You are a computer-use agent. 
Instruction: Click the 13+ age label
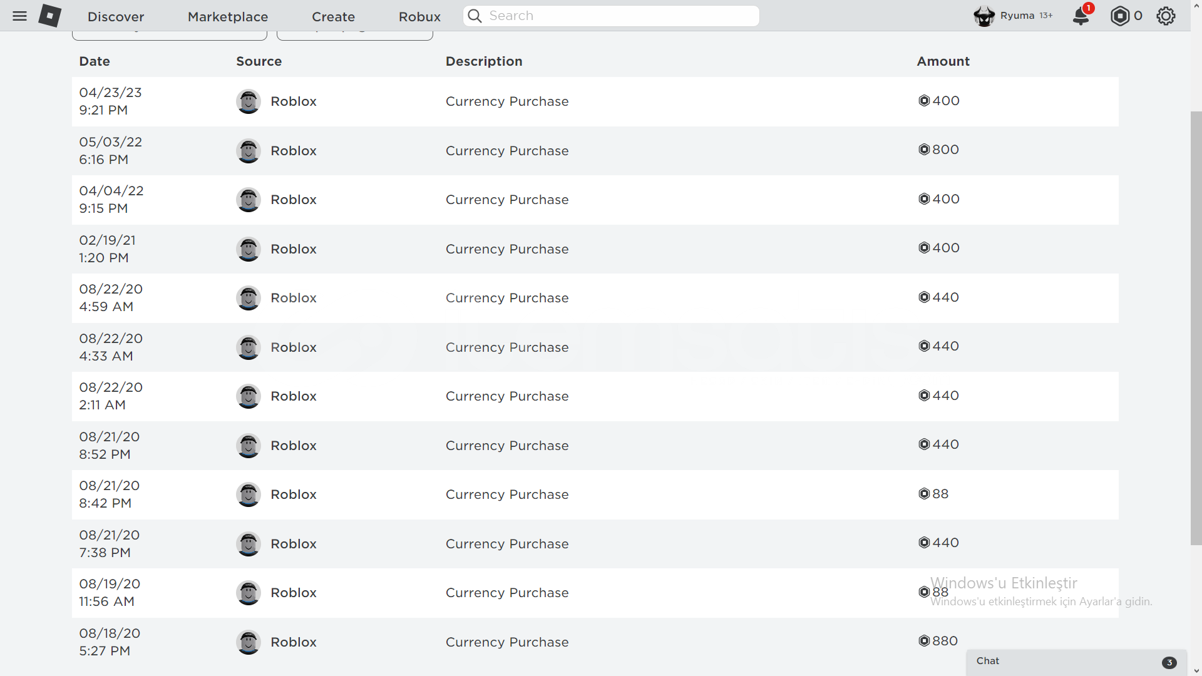tap(1046, 16)
